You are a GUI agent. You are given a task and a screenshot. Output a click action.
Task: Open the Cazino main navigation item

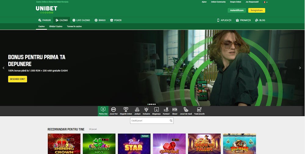[x=62, y=20]
